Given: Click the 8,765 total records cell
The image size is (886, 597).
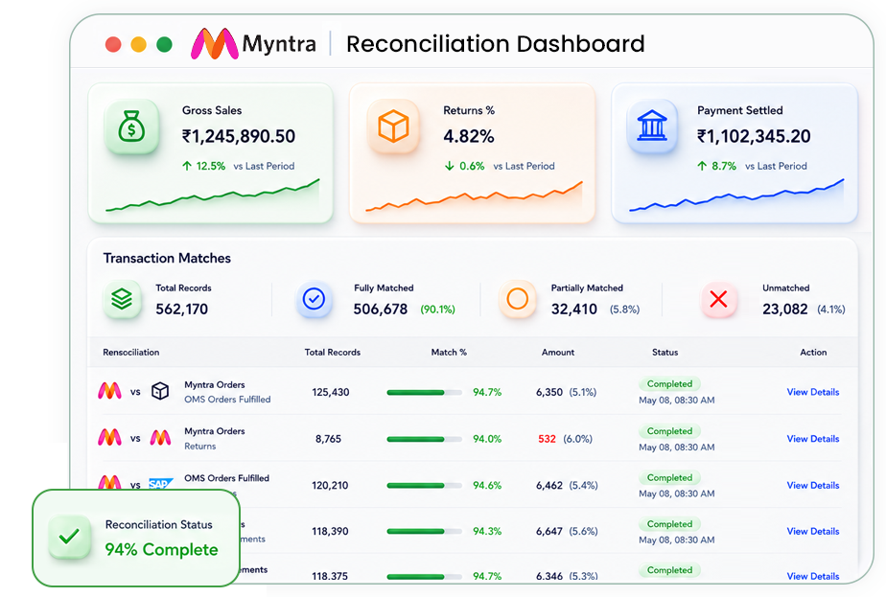Looking at the screenshot, I should pos(328,439).
